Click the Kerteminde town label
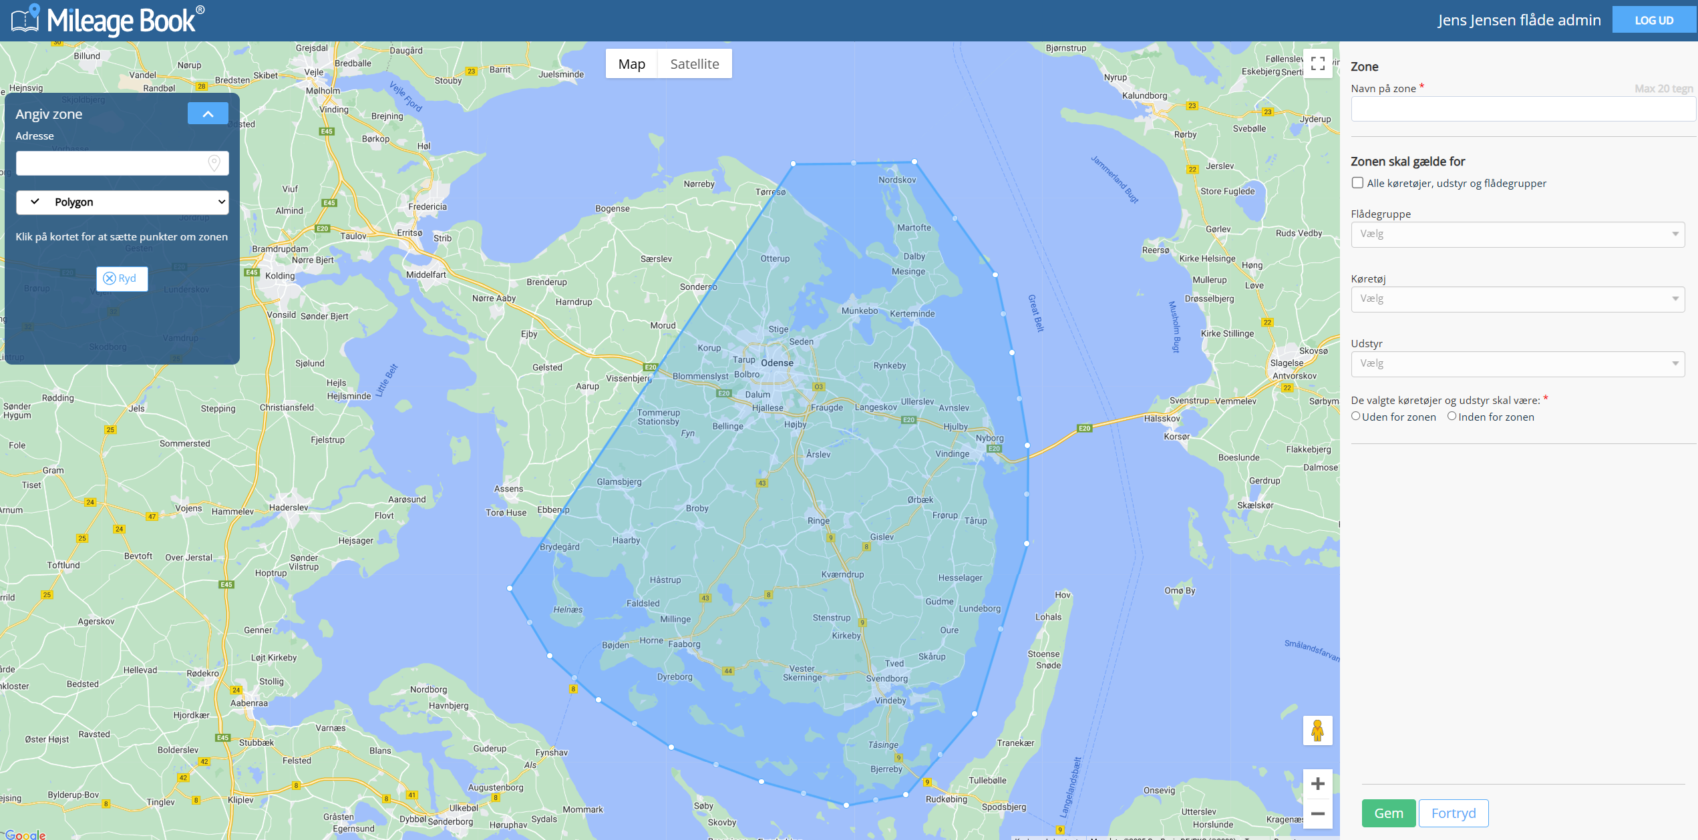 point(912,314)
